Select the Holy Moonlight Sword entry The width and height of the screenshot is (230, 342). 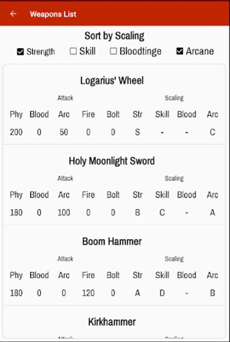click(x=112, y=161)
